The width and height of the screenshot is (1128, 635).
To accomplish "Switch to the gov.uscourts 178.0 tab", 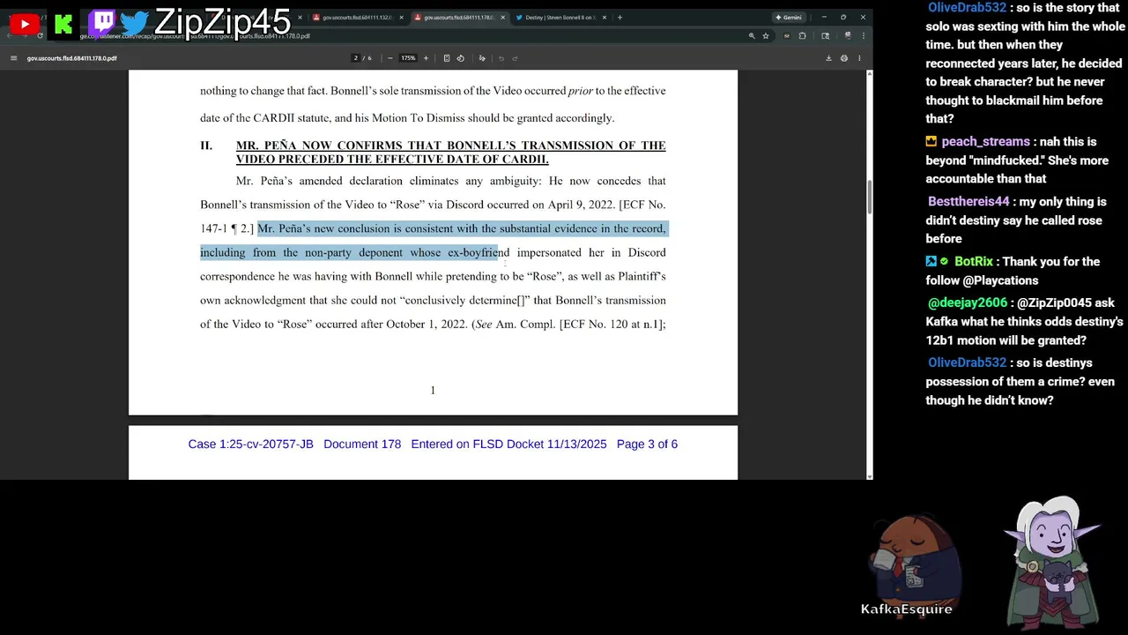I will coord(458,17).
